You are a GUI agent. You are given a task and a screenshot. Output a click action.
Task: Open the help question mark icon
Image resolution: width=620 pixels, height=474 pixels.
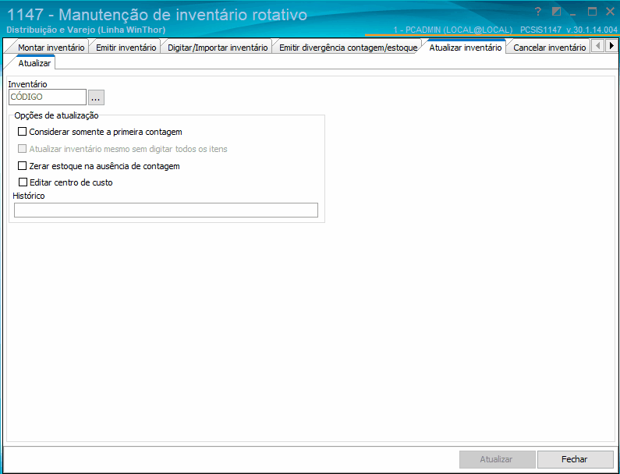tap(537, 12)
